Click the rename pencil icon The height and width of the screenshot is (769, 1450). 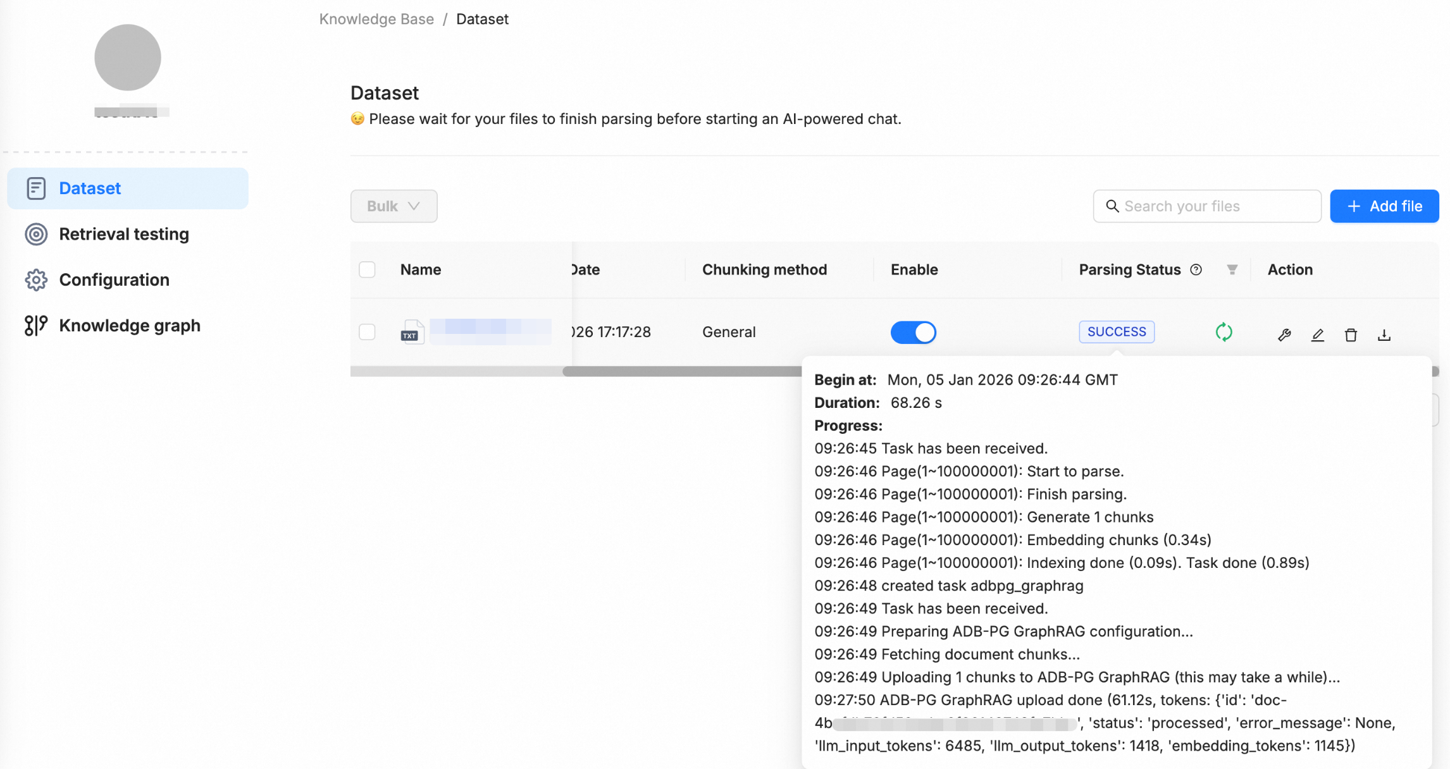point(1317,335)
